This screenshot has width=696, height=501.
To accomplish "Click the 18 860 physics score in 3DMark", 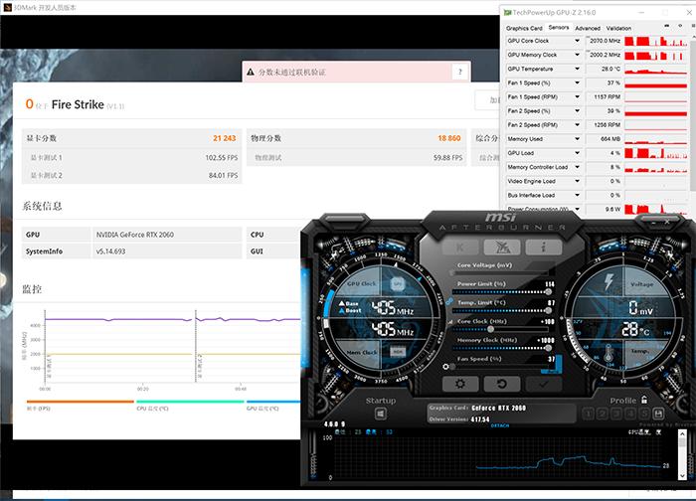I will coord(449,138).
